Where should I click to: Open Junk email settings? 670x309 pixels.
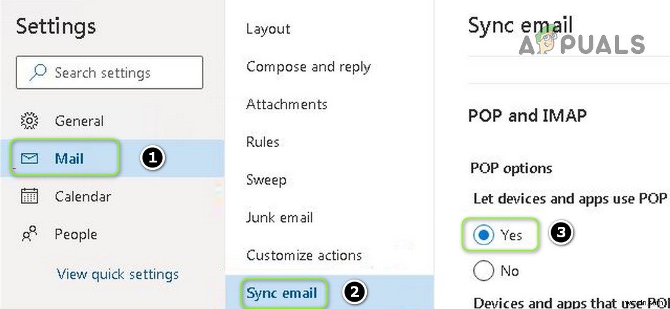tap(279, 218)
